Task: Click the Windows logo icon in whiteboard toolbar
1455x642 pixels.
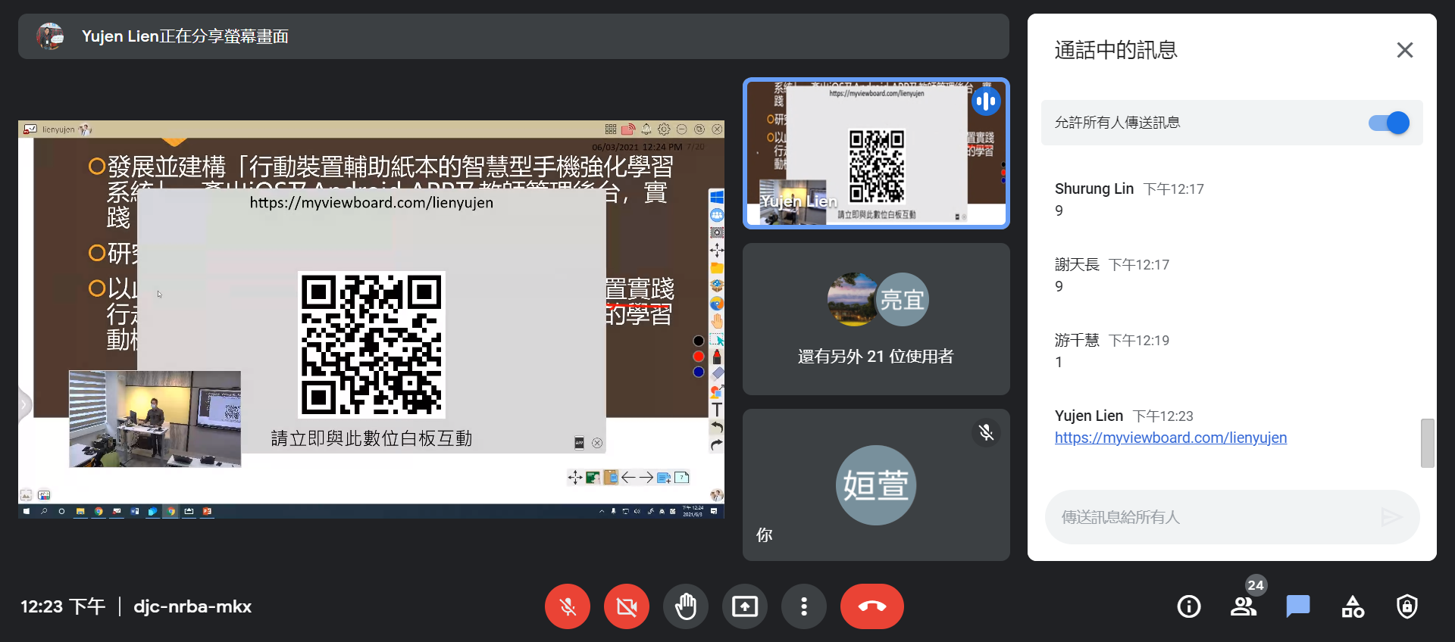Action: (x=717, y=198)
